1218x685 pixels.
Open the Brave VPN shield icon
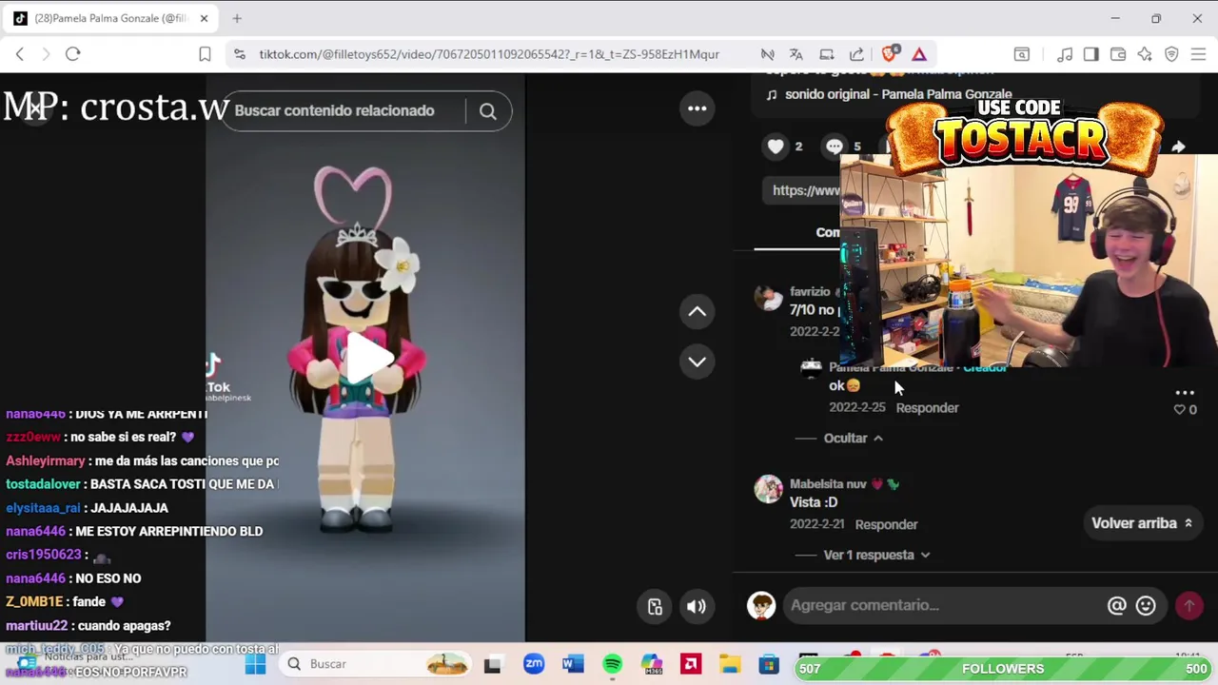point(1171,54)
